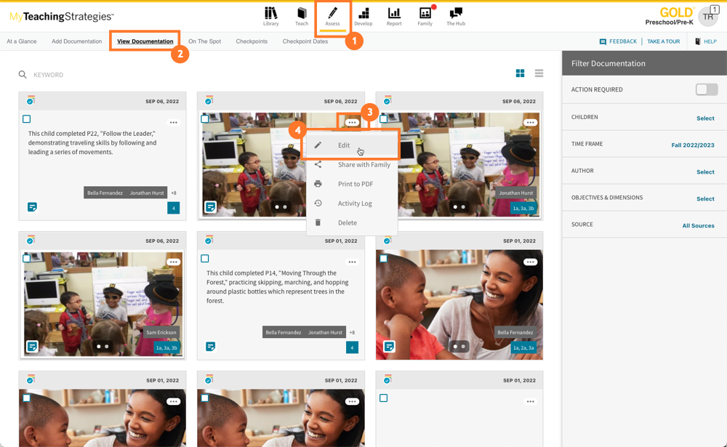This screenshot has height=447, width=727.
Task: Open the Source All Sources filter
Action: (x=698, y=225)
